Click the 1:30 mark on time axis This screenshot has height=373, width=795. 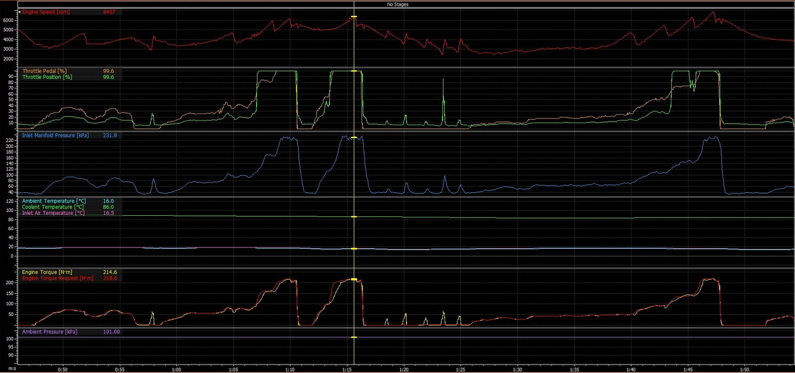click(x=517, y=369)
